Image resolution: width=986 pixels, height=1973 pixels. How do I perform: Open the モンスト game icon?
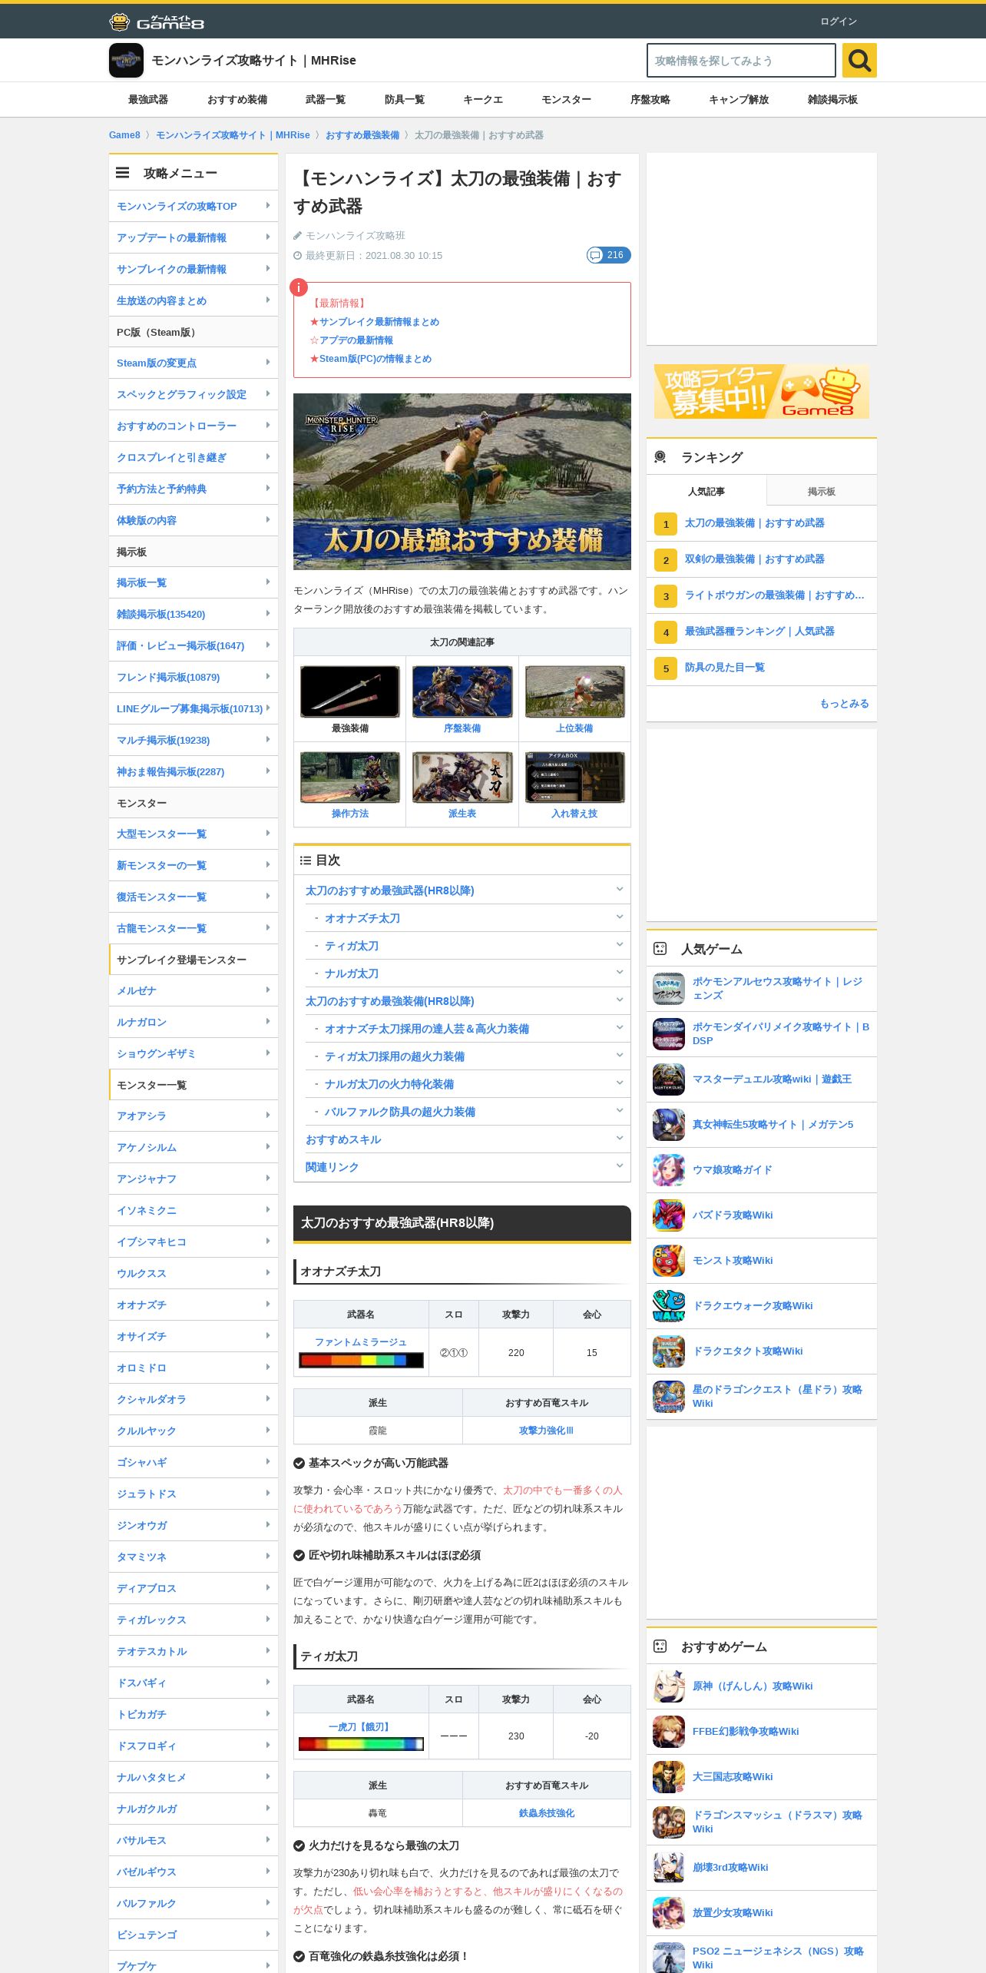tap(668, 1261)
